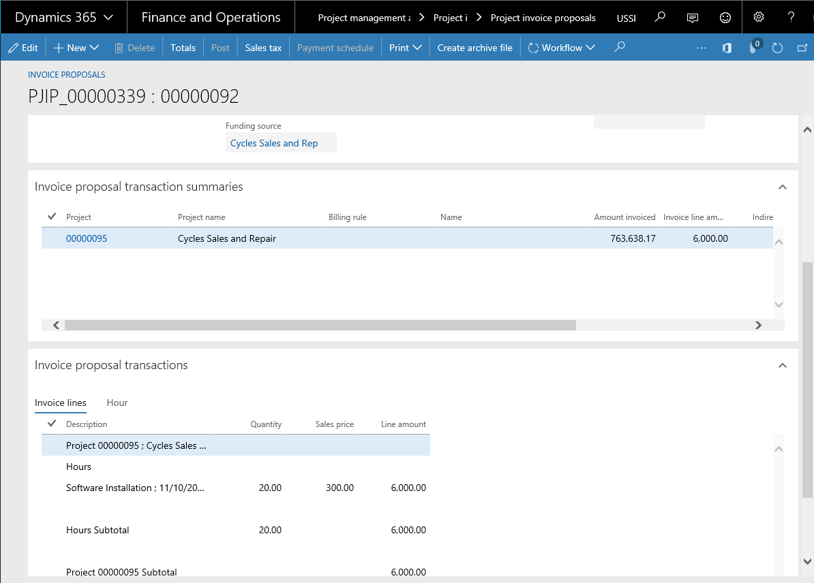This screenshot has width=814, height=583.
Task: Open the Dynamics 365 menu
Action: [x=63, y=17]
